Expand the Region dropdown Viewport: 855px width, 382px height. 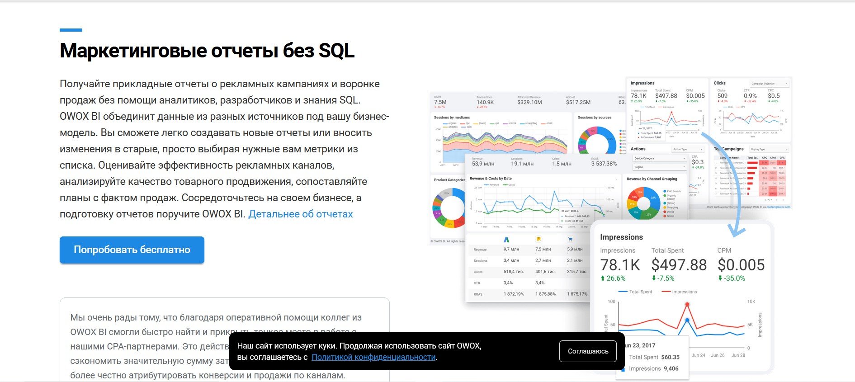point(660,167)
